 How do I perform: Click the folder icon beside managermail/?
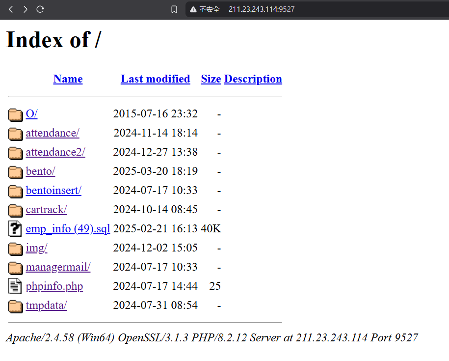coord(16,268)
